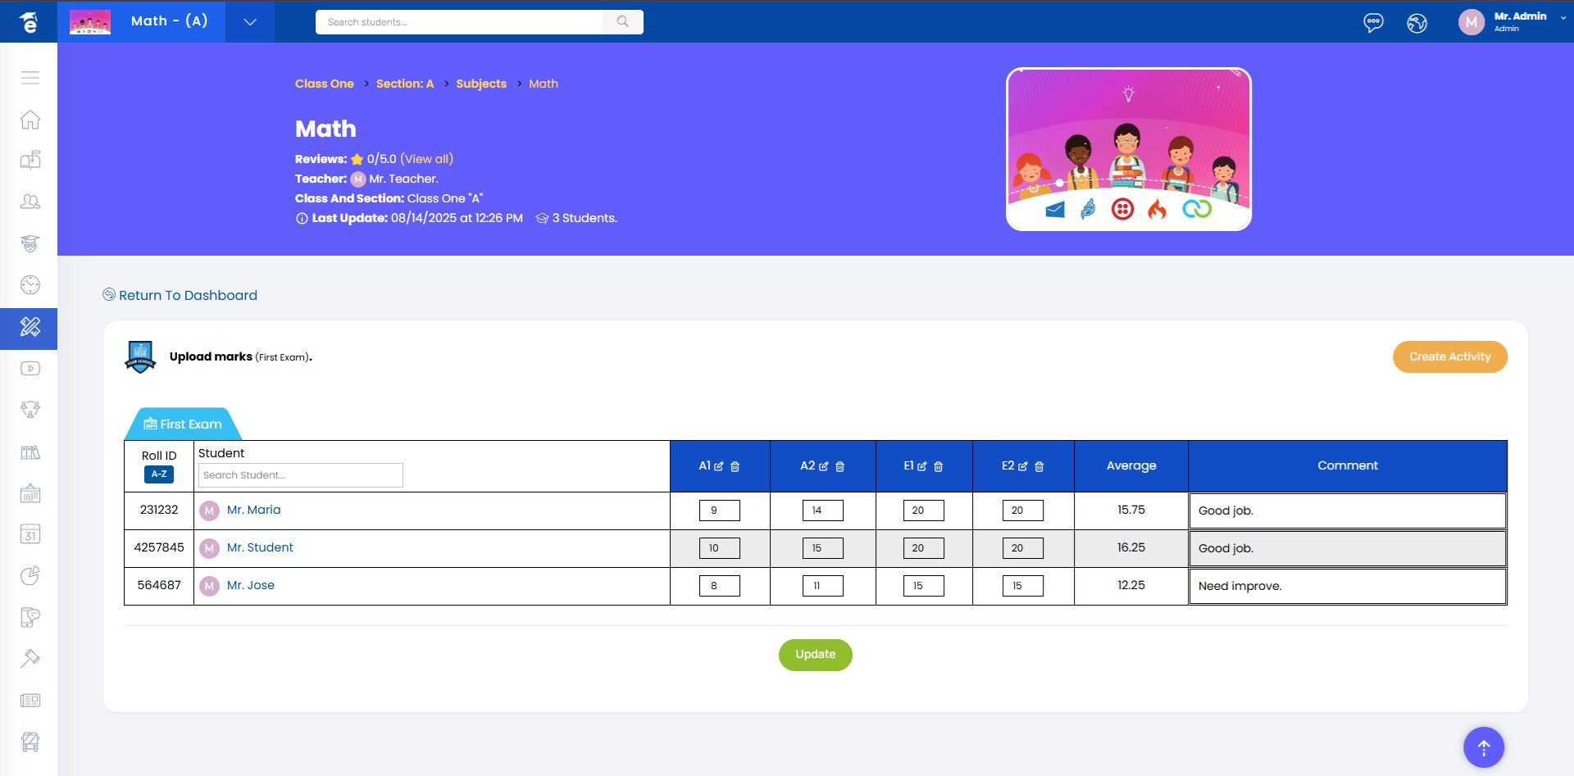Click the Class One breadcrumb
The height and width of the screenshot is (776, 1574).
(325, 84)
